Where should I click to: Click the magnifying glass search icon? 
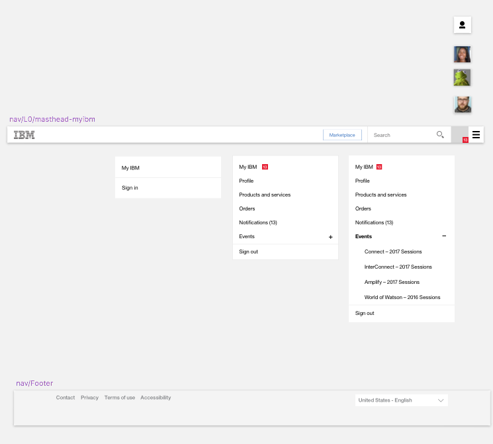(440, 135)
